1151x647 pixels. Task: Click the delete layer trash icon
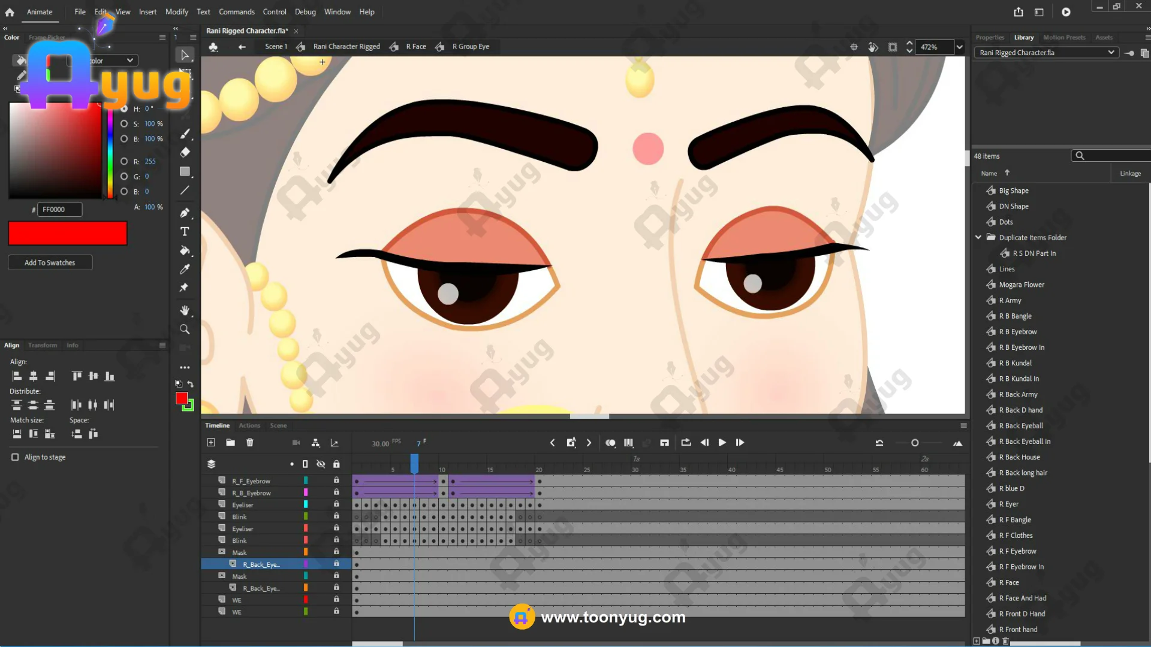(x=250, y=443)
